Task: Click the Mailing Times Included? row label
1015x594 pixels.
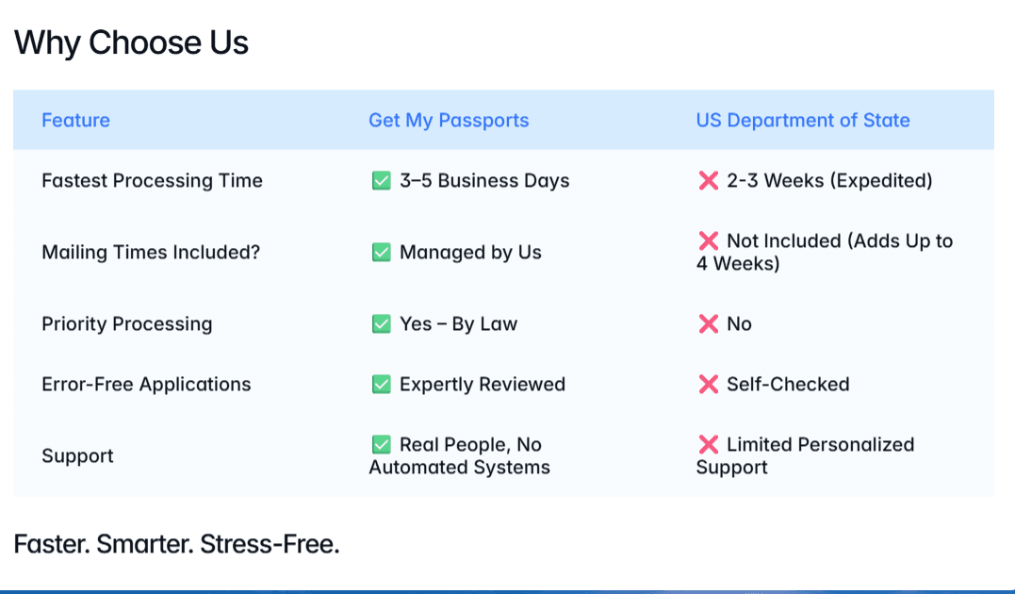Action: pyautogui.click(x=151, y=252)
